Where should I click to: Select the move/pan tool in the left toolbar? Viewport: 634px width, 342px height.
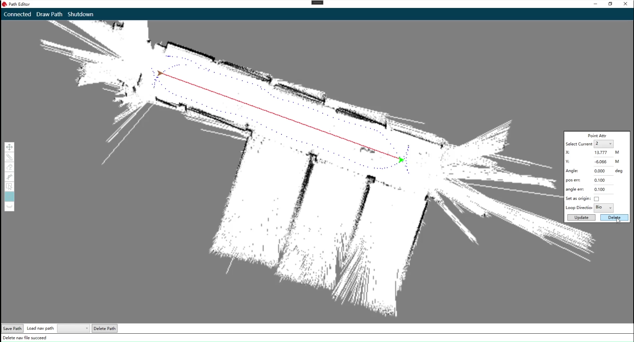coord(9,147)
